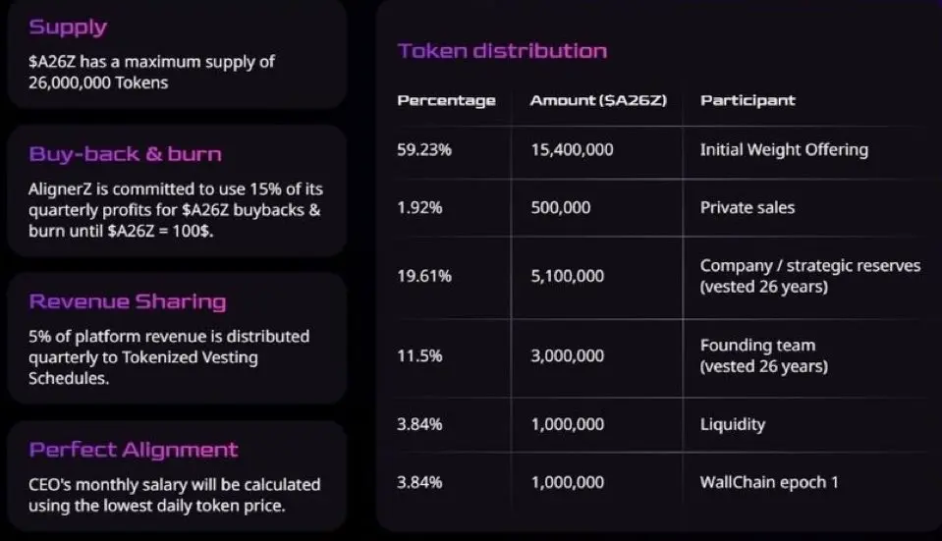
Task: Click the Token distribution title
Action: click(x=502, y=51)
